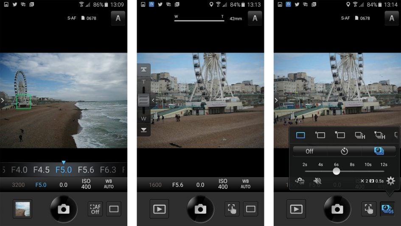Toggle the camera Off icon in the popup
The height and width of the screenshot is (226, 401).
pos(300,181)
